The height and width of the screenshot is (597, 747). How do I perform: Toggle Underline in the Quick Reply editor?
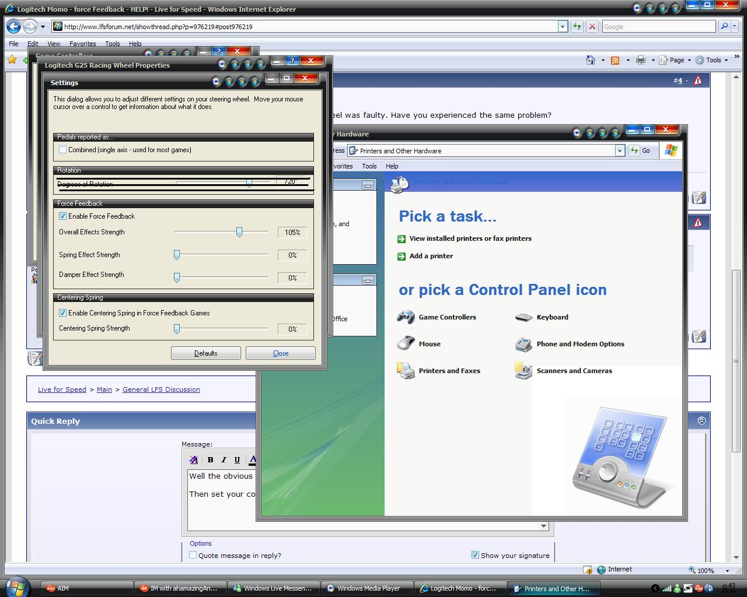pyautogui.click(x=237, y=459)
